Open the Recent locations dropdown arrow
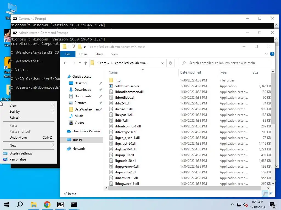Screen dimensions: 281x210 pyautogui.click(x=80, y=63)
